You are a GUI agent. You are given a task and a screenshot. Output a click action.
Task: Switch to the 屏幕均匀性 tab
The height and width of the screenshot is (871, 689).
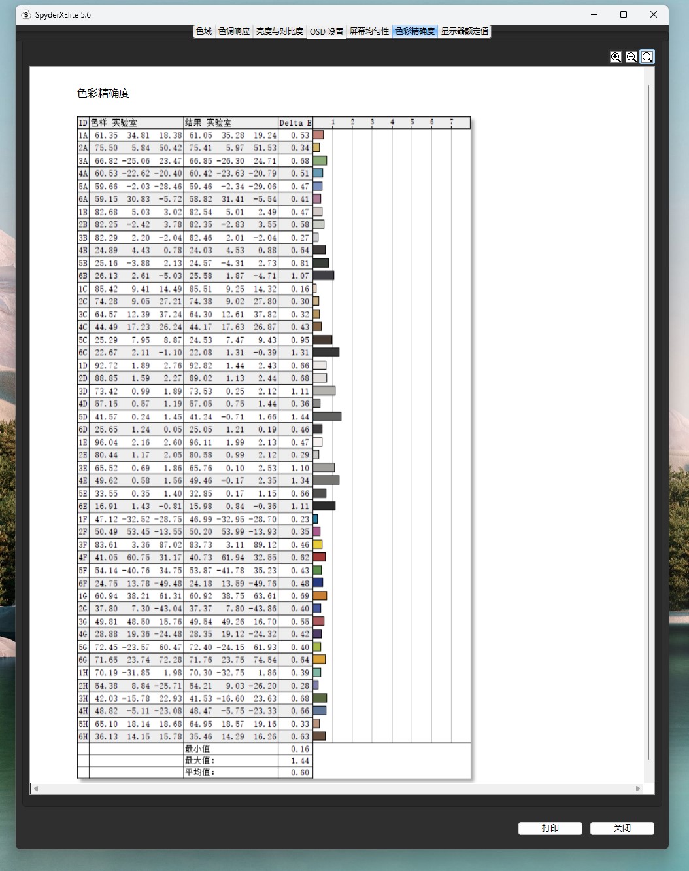point(369,31)
